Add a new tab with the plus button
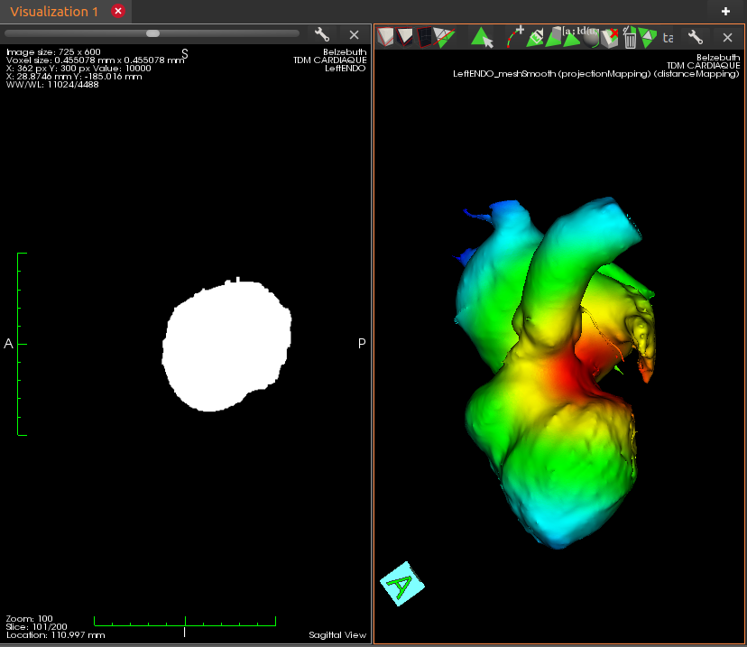The height and width of the screenshot is (647, 747). (x=725, y=11)
